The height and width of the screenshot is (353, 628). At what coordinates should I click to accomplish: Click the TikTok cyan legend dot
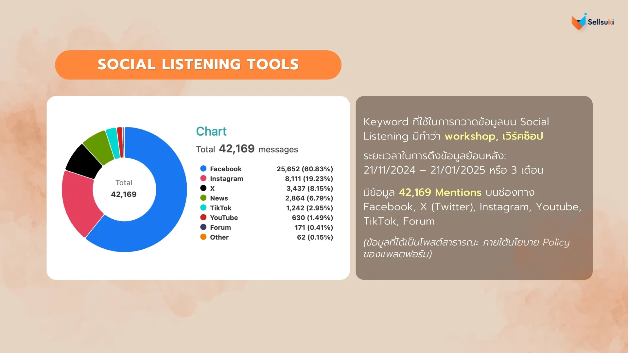[x=203, y=208]
